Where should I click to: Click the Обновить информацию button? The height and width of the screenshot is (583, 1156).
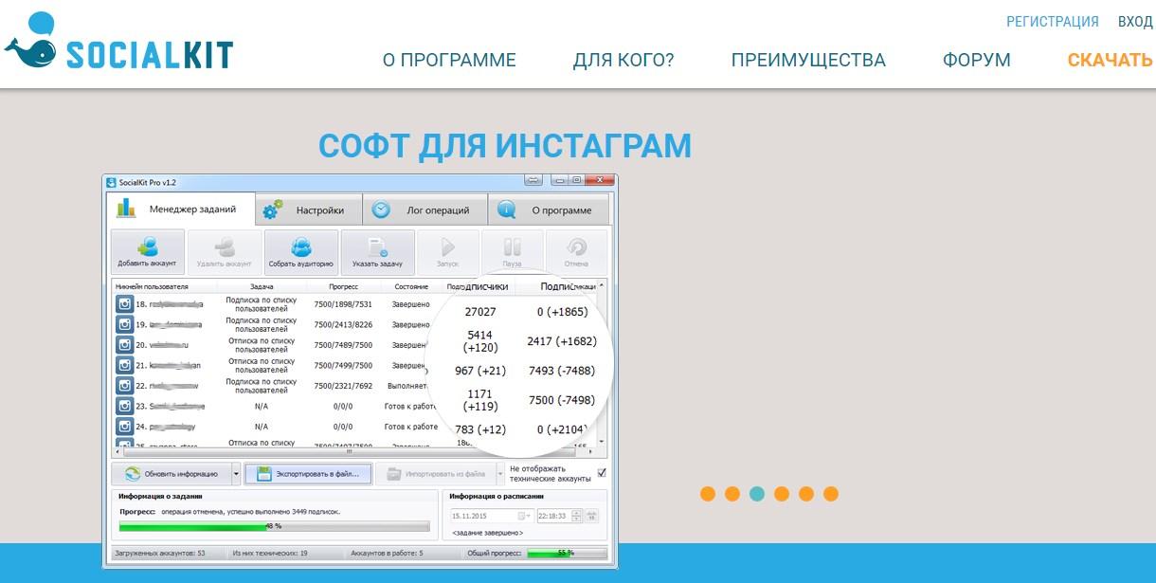click(171, 474)
